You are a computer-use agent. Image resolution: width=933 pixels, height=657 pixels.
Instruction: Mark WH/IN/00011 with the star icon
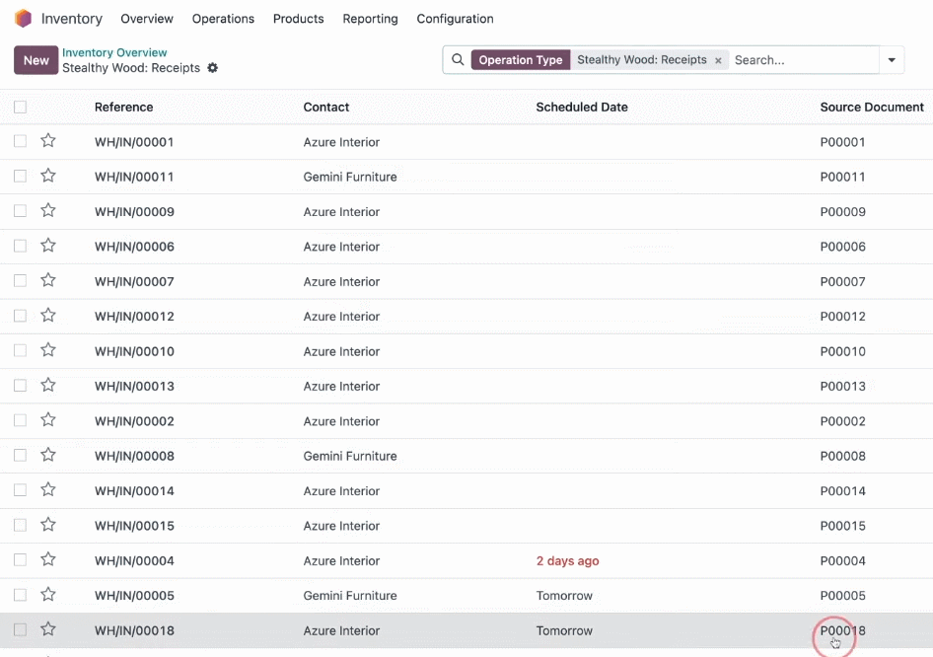point(48,176)
